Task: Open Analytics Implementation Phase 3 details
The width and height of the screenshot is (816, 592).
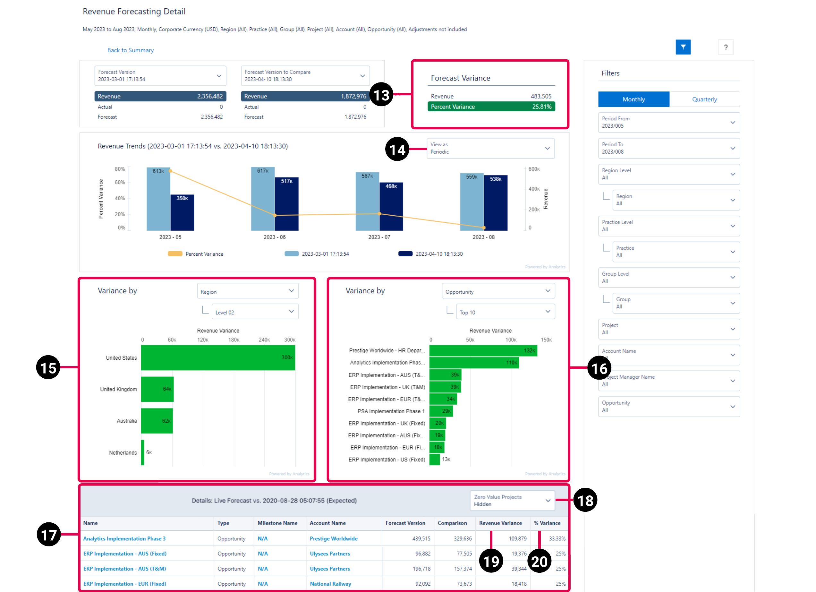Action: (124, 538)
